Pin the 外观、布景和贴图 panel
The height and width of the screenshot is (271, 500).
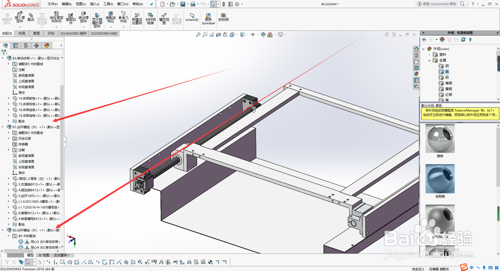498,33
